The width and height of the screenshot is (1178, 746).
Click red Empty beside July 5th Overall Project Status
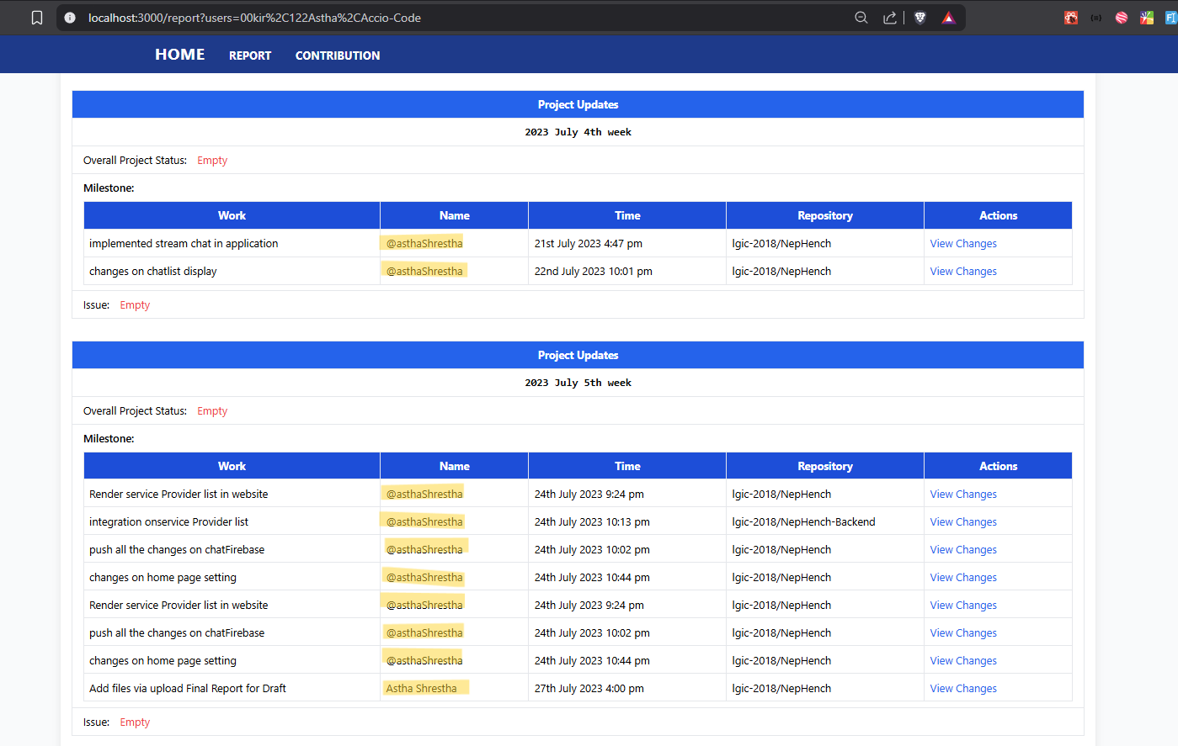tap(212, 411)
